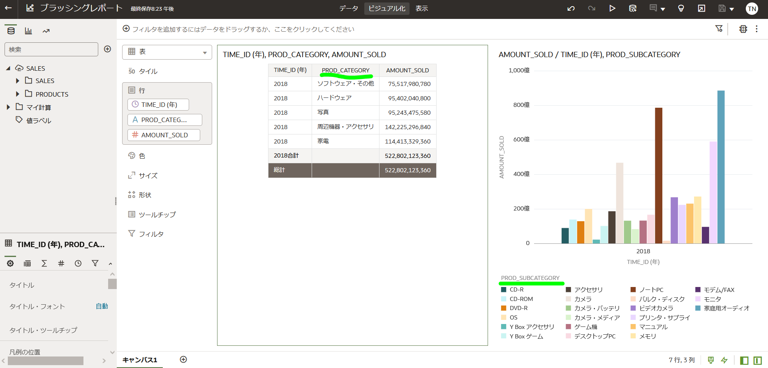This screenshot has height=368, width=768.
Task: Click the PROD_CATEGORY column header
Action: (345, 70)
